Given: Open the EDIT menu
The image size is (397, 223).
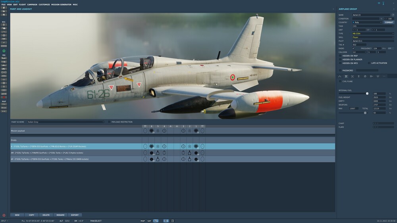Looking at the screenshot, I should [x=15, y=4].
